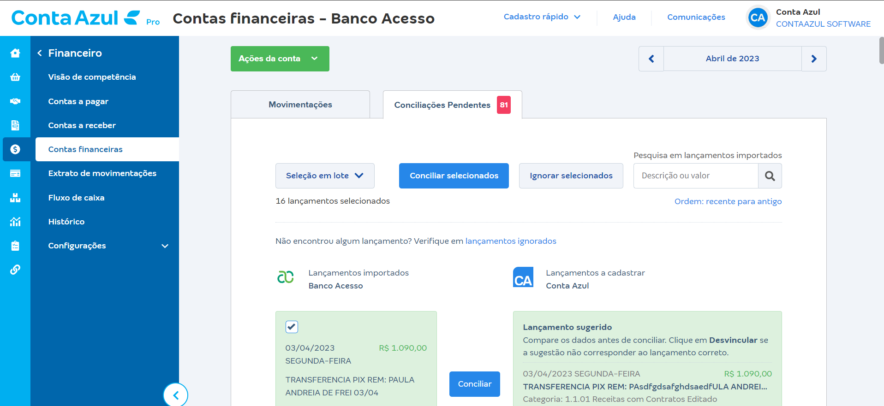Screen dimensions: 884x406
Task: Click the Banco Acesso logo icon
Action: (x=285, y=277)
